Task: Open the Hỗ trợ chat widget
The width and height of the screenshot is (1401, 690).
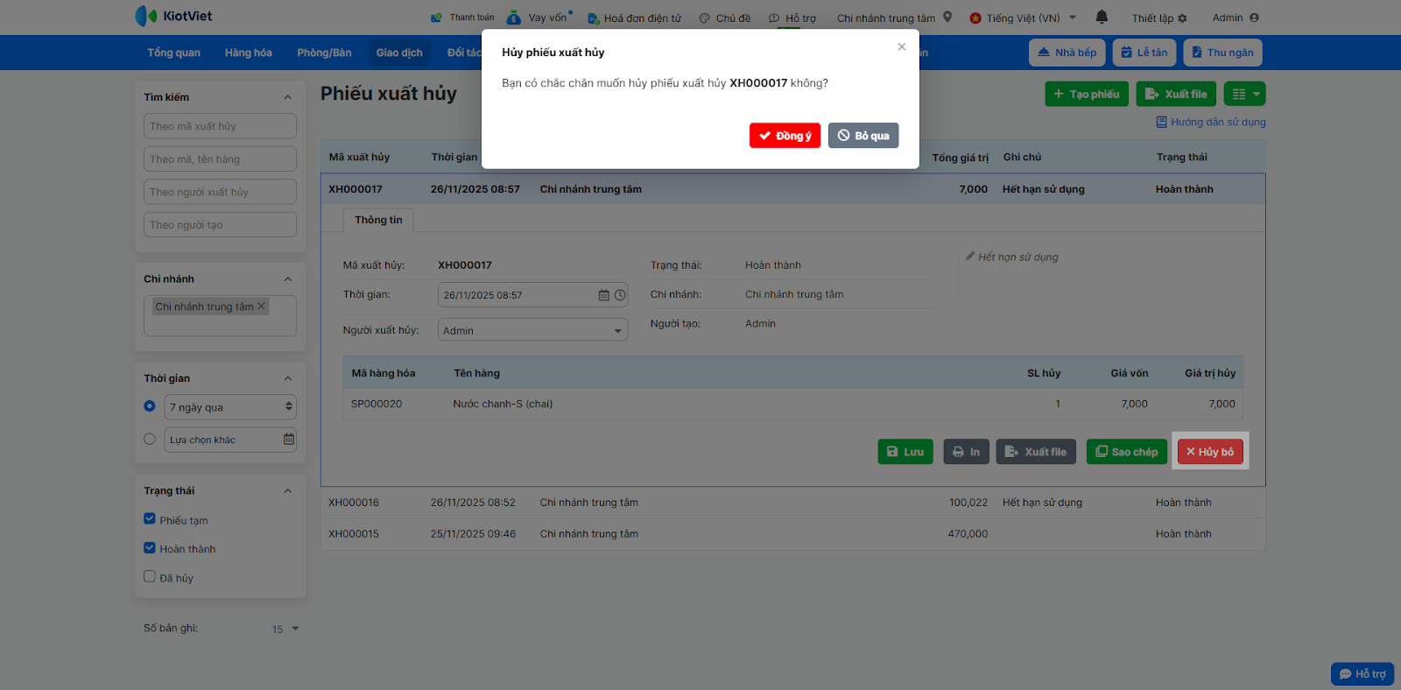Action: pos(1362,673)
